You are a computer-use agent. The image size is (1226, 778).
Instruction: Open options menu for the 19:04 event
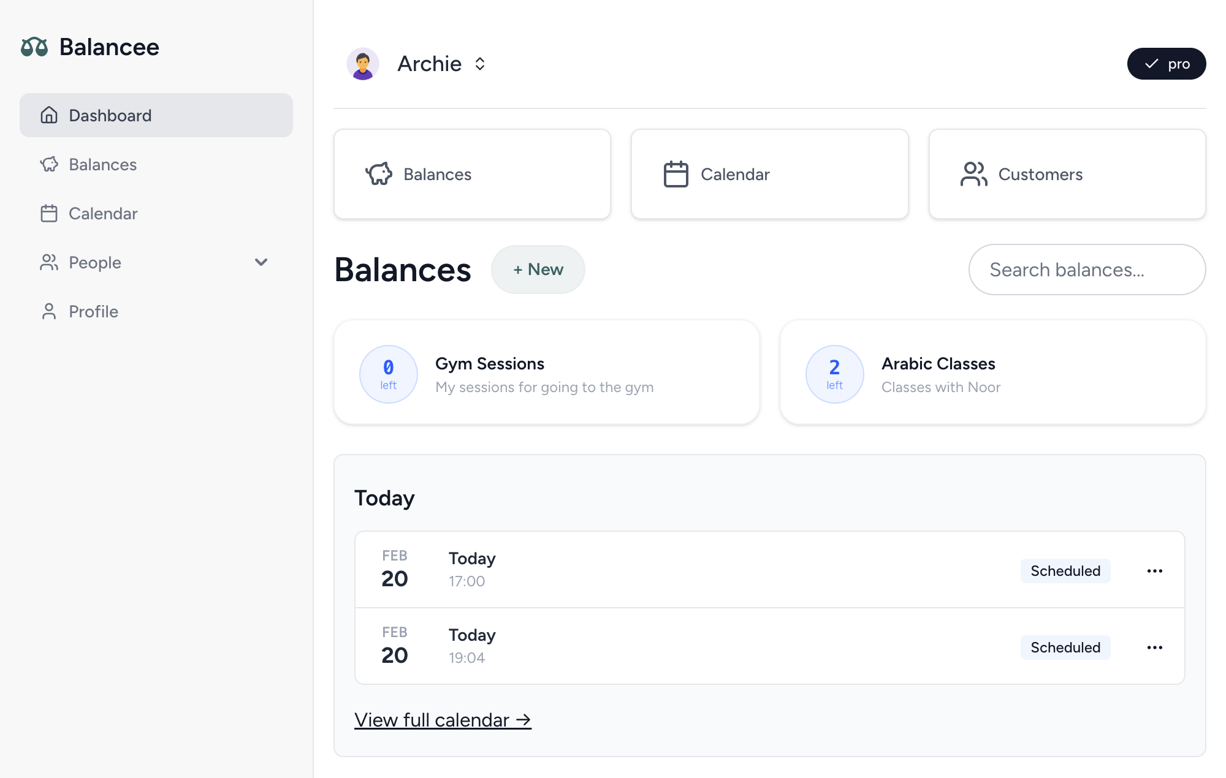click(1155, 647)
